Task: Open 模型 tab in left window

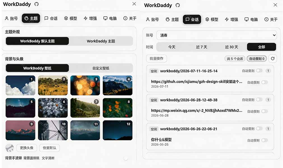Action: (x=71, y=18)
